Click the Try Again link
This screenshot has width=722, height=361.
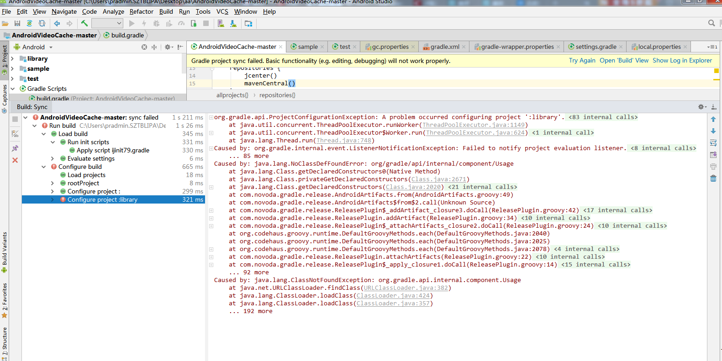tap(582, 60)
